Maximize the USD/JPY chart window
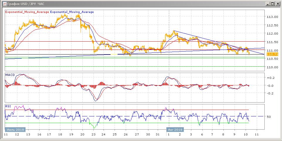The height and width of the screenshot is (141, 282). (273, 4)
